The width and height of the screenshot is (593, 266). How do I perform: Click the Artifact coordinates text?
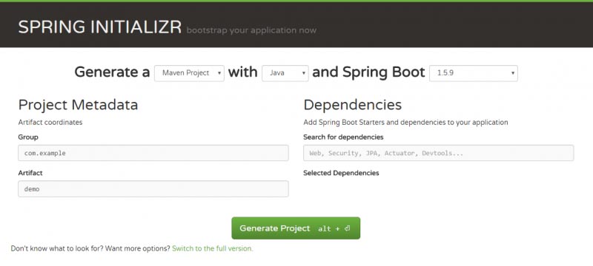coord(50,122)
